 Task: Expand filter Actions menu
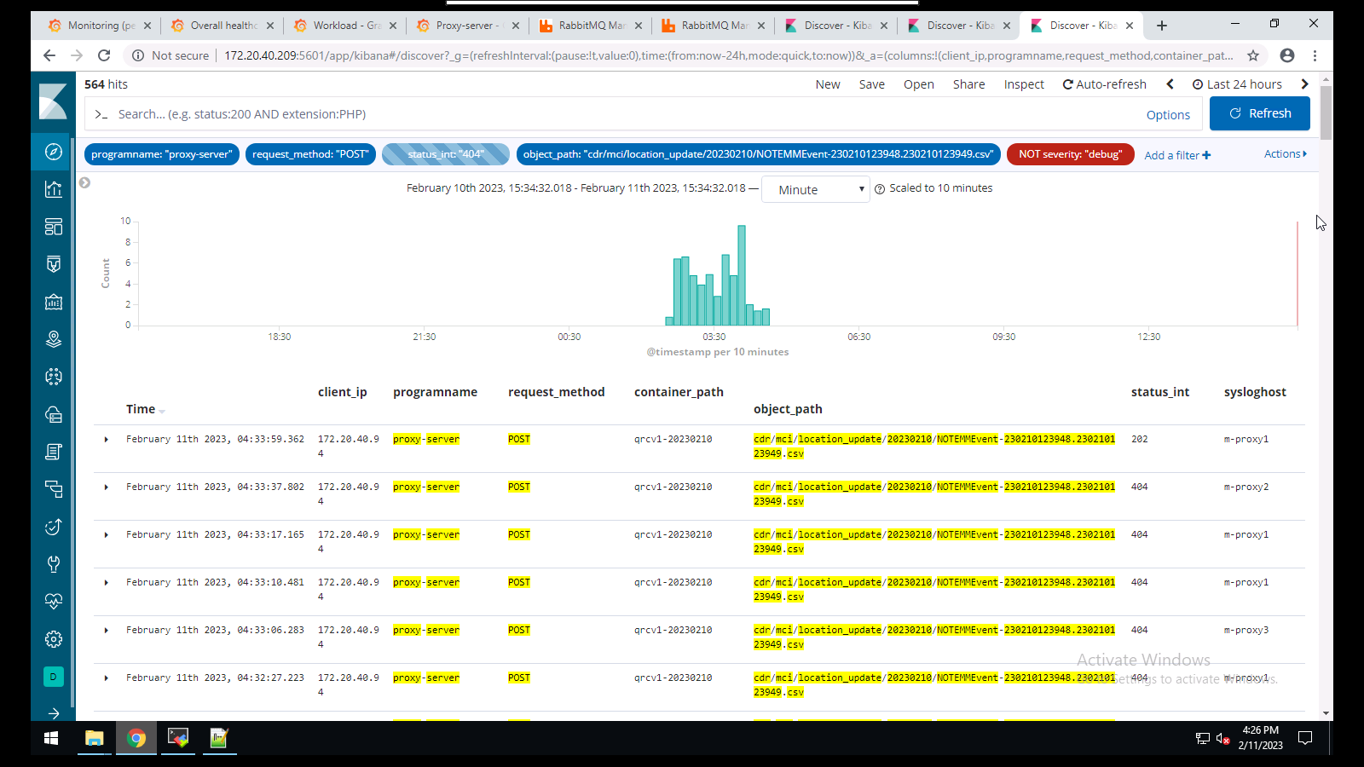coord(1285,154)
